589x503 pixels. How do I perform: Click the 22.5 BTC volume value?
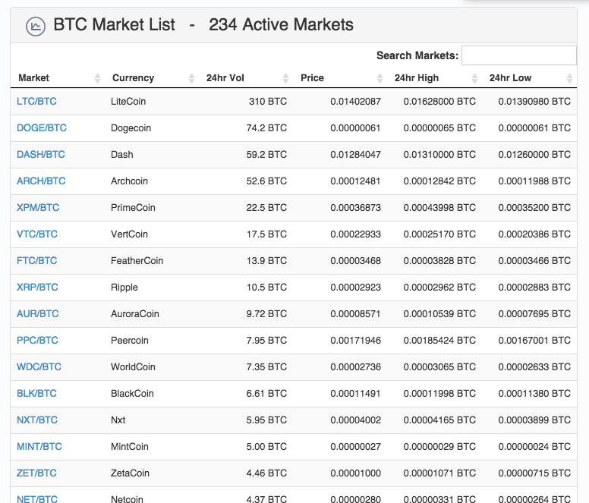pos(266,208)
